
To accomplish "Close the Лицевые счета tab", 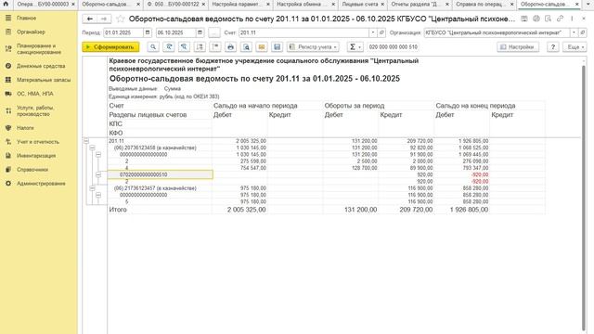I will pos(382,4).
